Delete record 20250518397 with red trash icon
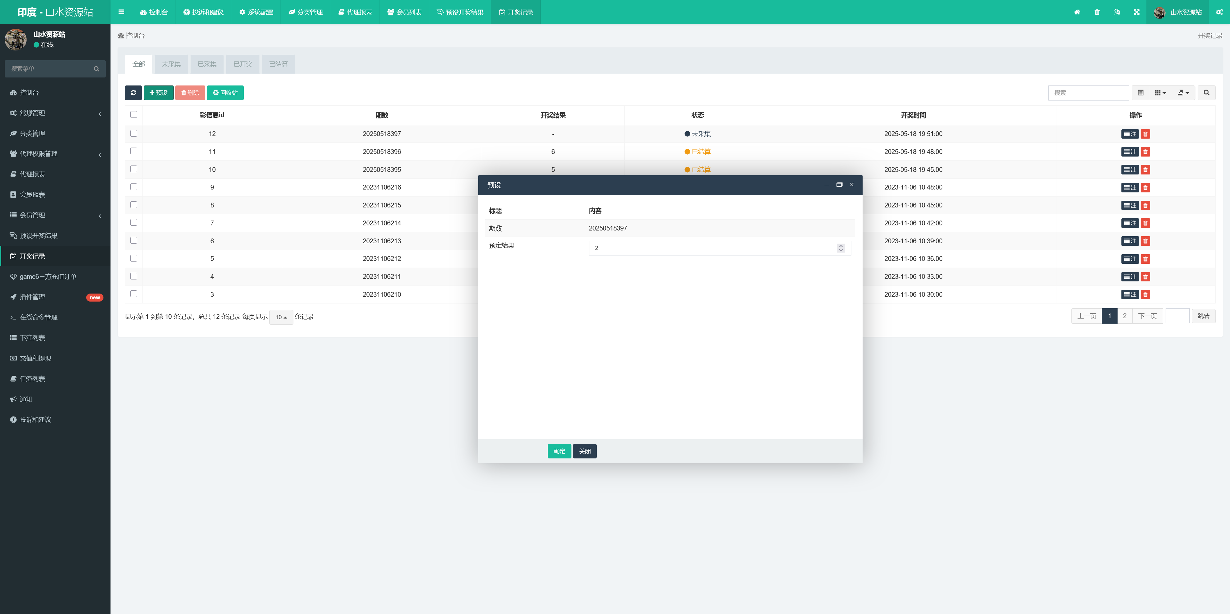Screen dimensions: 1230x614 click(1145, 134)
